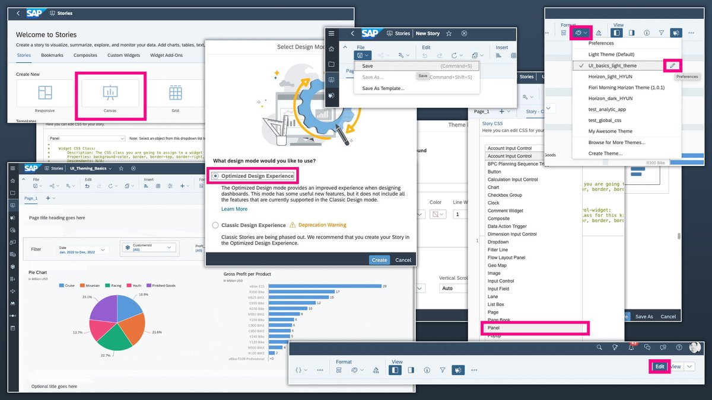The height and width of the screenshot is (400, 712).
Task: Toggle left side panel in the theme menu window View group
Action: tap(616, 33)
